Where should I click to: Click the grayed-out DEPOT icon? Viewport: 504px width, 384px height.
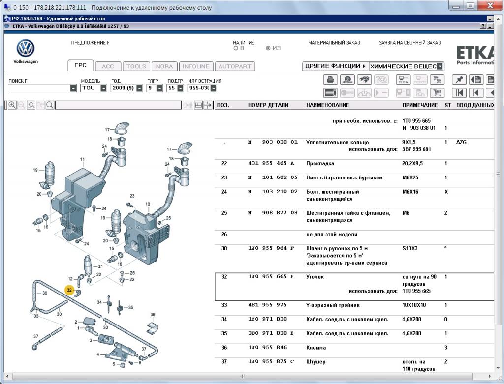tap(420, 79)
